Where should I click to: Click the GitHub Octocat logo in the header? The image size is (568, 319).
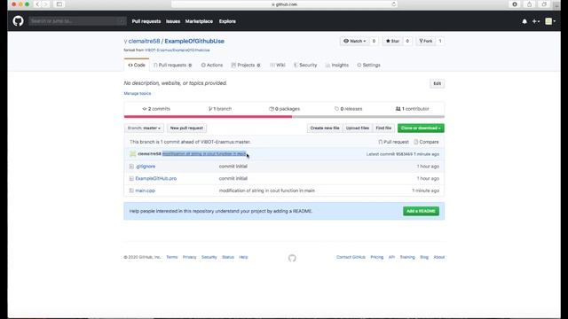18,21
